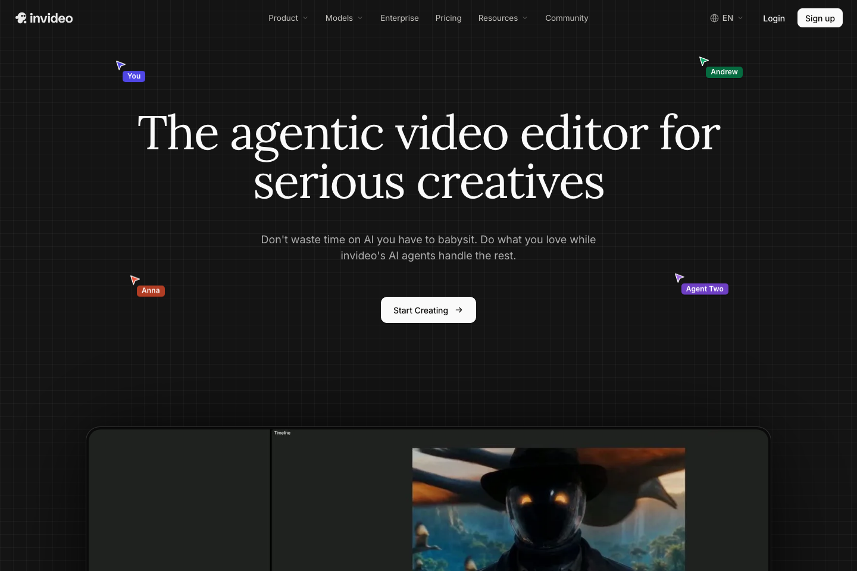Click the purple Agent Two cursor pointer

pos(679,278)
